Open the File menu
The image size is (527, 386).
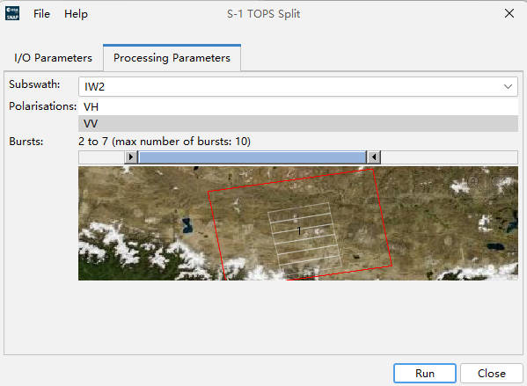click(x=41, y=14)
